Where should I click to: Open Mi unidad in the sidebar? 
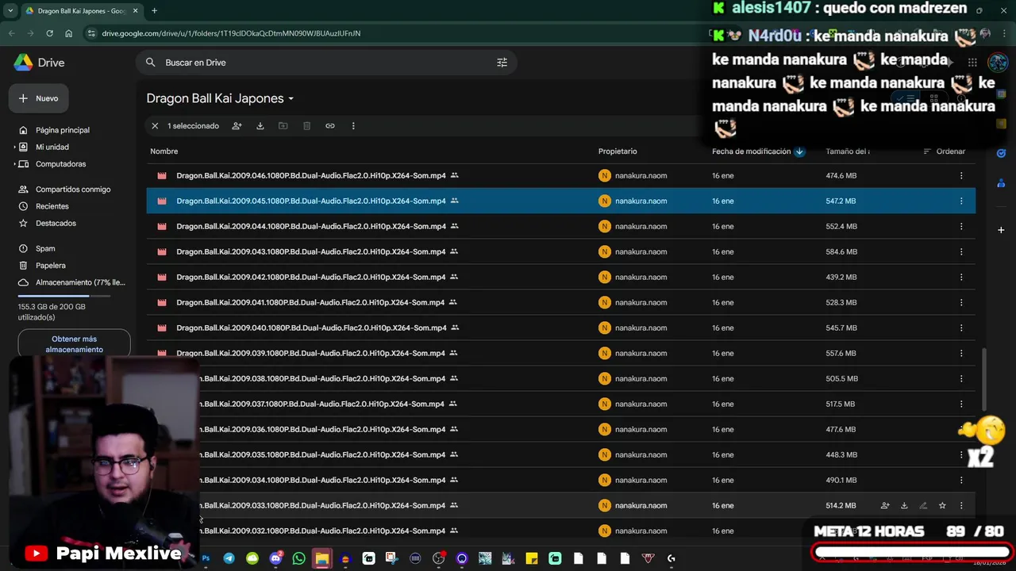(x=52, y=147)
